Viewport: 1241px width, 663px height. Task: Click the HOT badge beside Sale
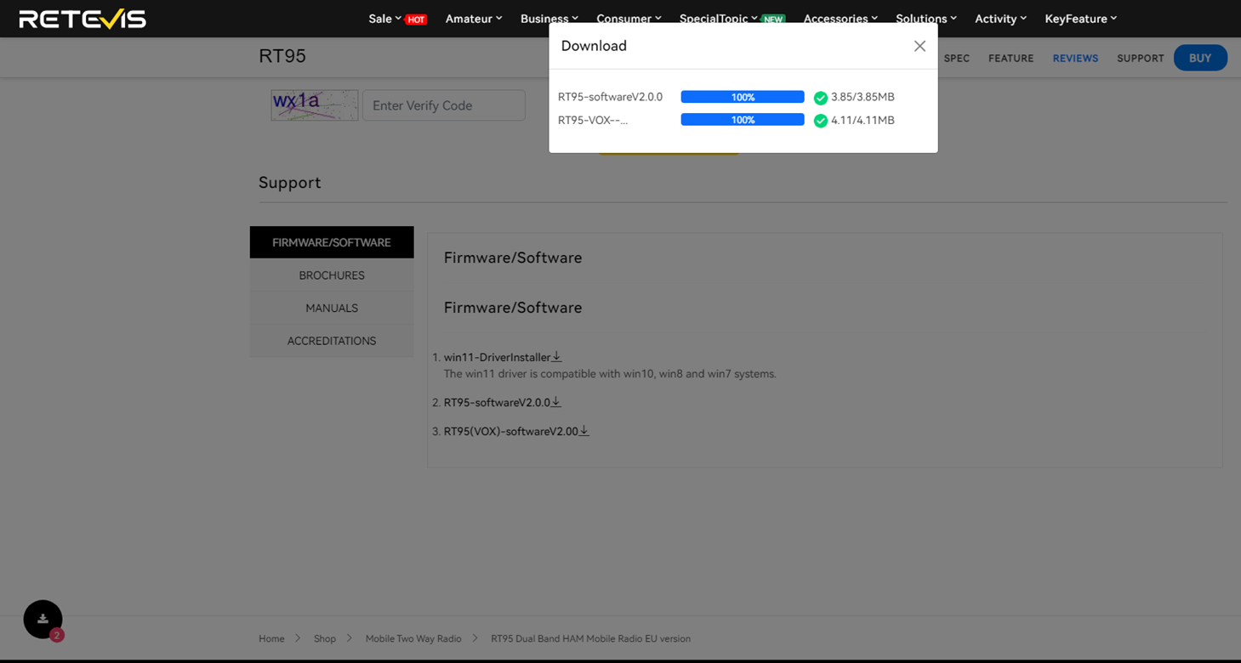(x=416, y=20)
